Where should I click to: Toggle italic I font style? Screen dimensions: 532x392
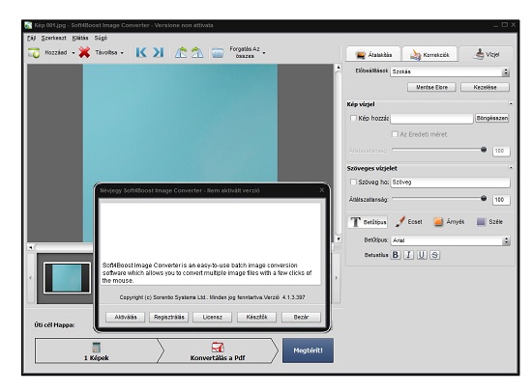[408, 255]
